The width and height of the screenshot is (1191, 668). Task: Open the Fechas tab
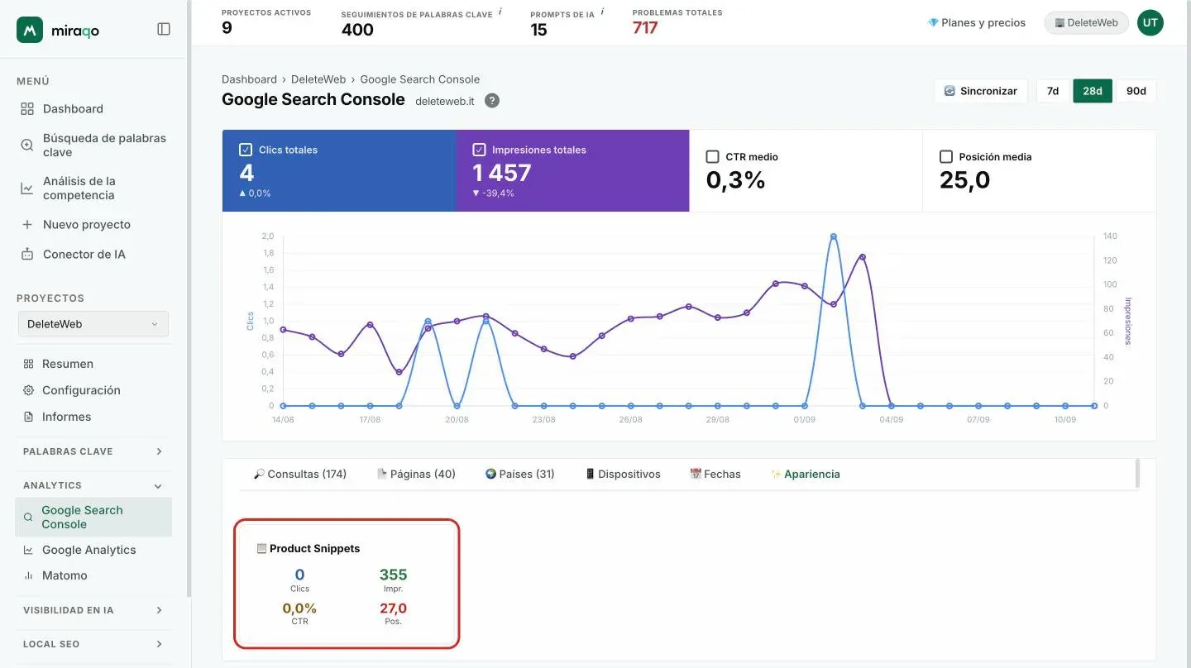(715, 474)
